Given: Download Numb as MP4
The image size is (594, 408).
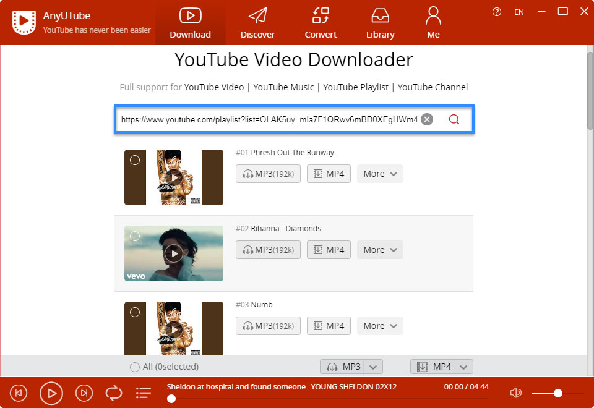Looking at the screenshot, I should (x=329, y=326).
